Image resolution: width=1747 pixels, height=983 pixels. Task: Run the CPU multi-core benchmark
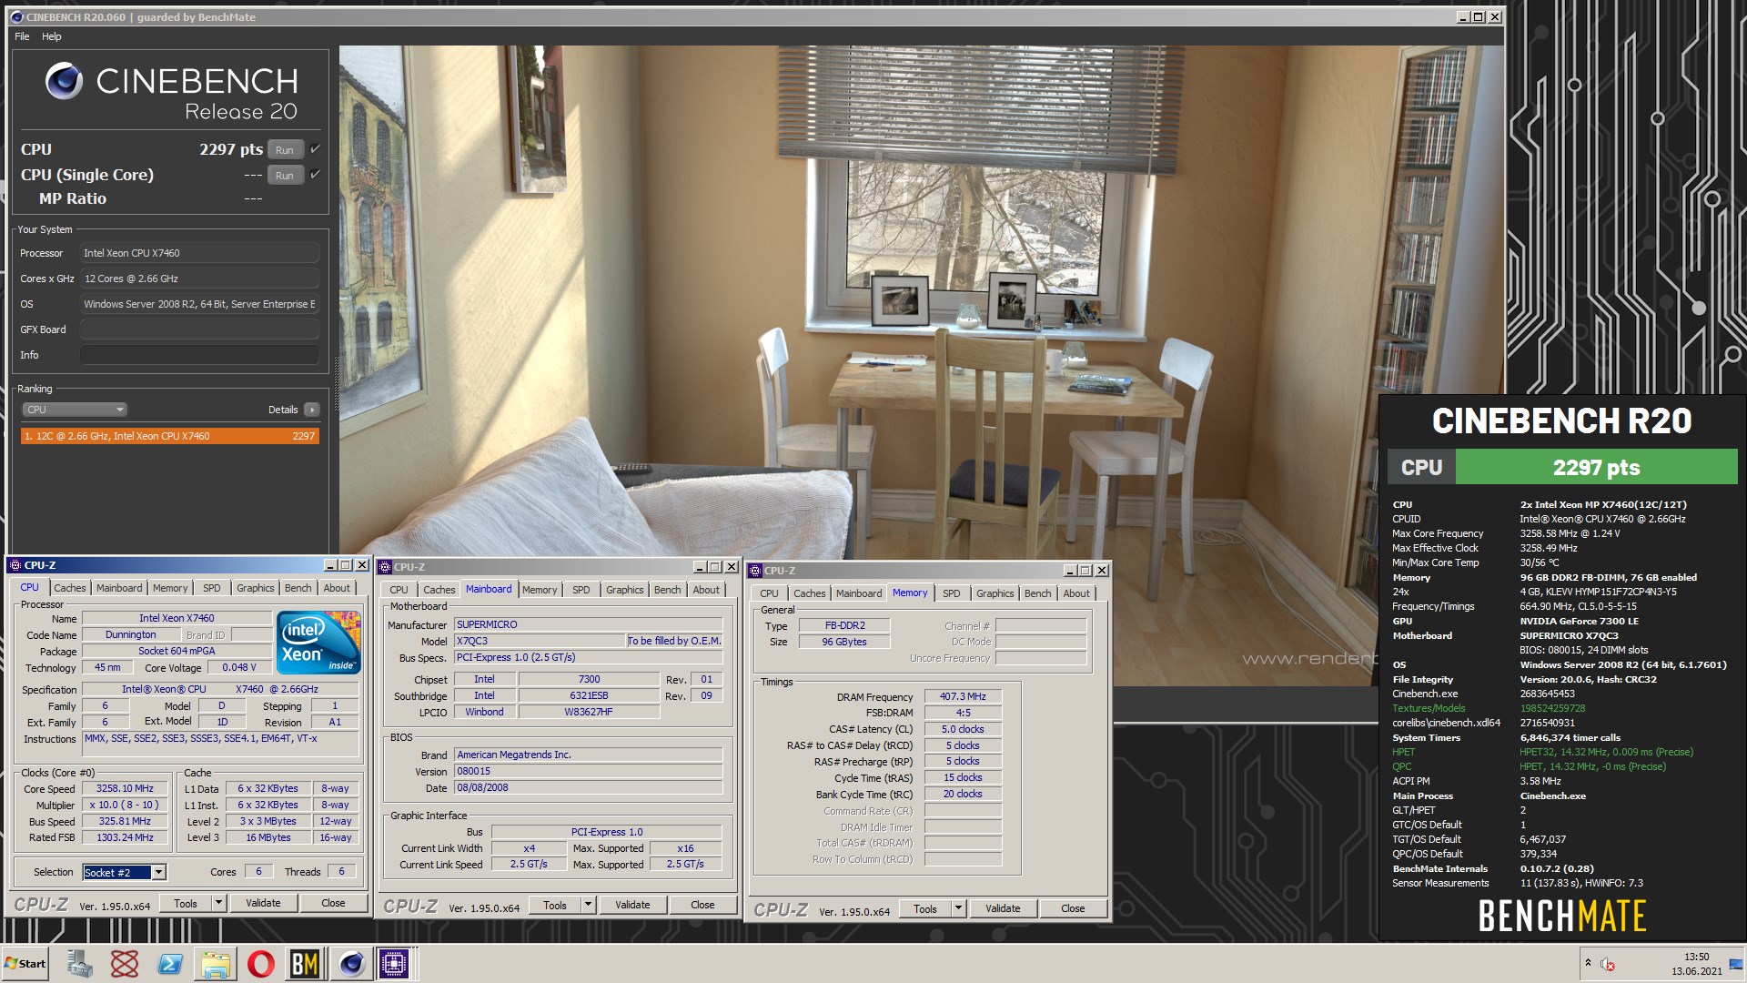coord(285,150)
